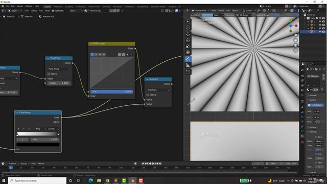Expand the Volume panel in material properties
The image size is (327, 184).
click(313, 127)
